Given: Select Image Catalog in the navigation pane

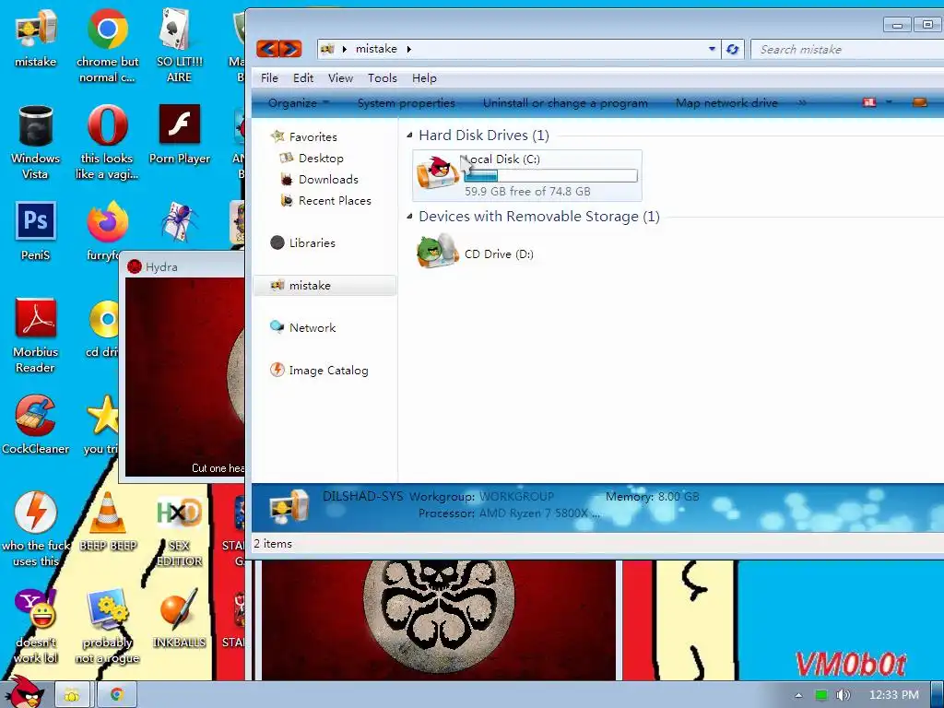Looking at the screenshot, I should coord(328,370).
